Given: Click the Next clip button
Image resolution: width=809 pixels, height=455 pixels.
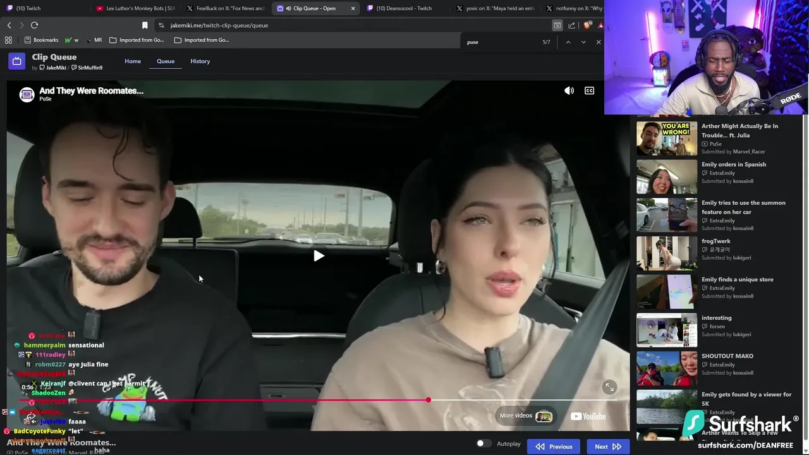Looking at the screenshot, I should [x=607, y=446].
